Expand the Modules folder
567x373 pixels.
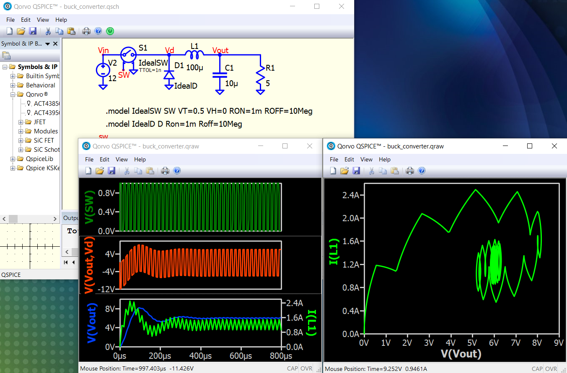click(21, 131)
